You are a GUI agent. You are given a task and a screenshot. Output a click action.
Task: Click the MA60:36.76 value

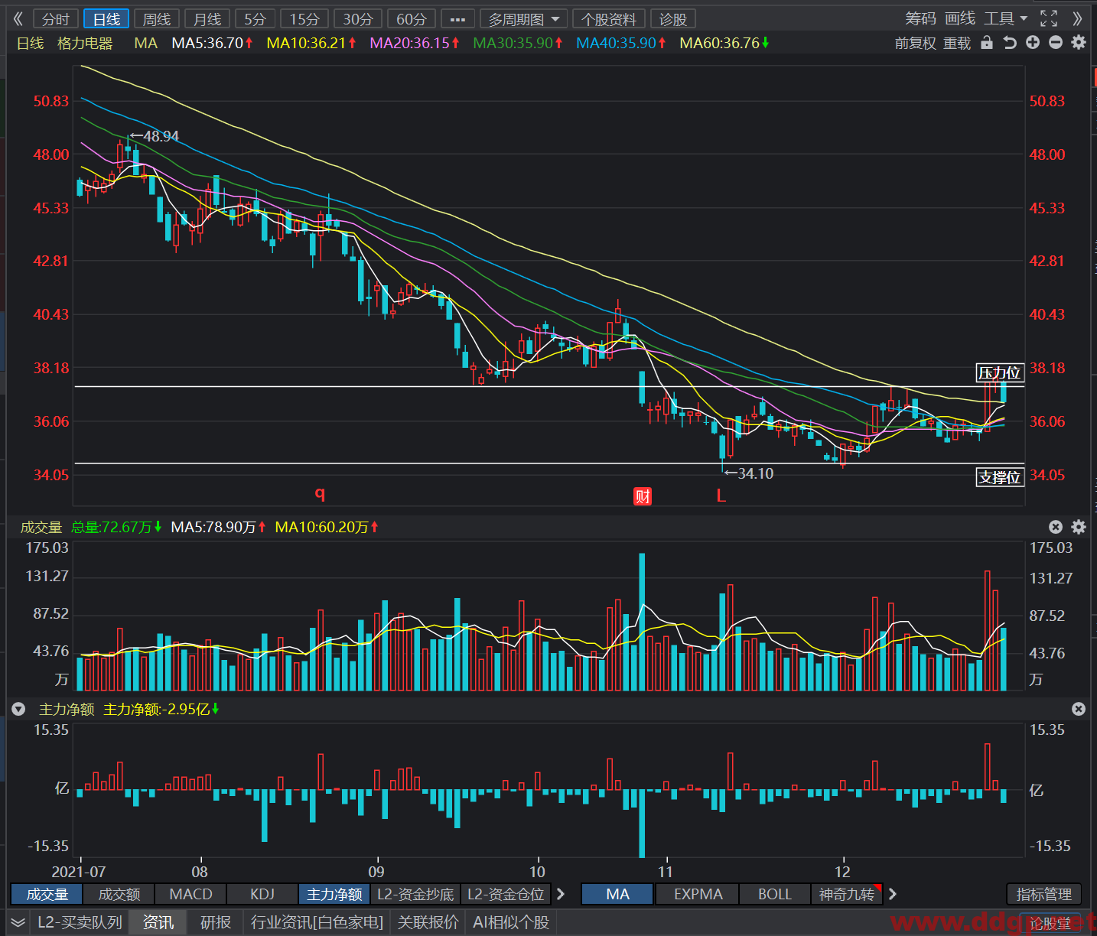tap(724, 44)
